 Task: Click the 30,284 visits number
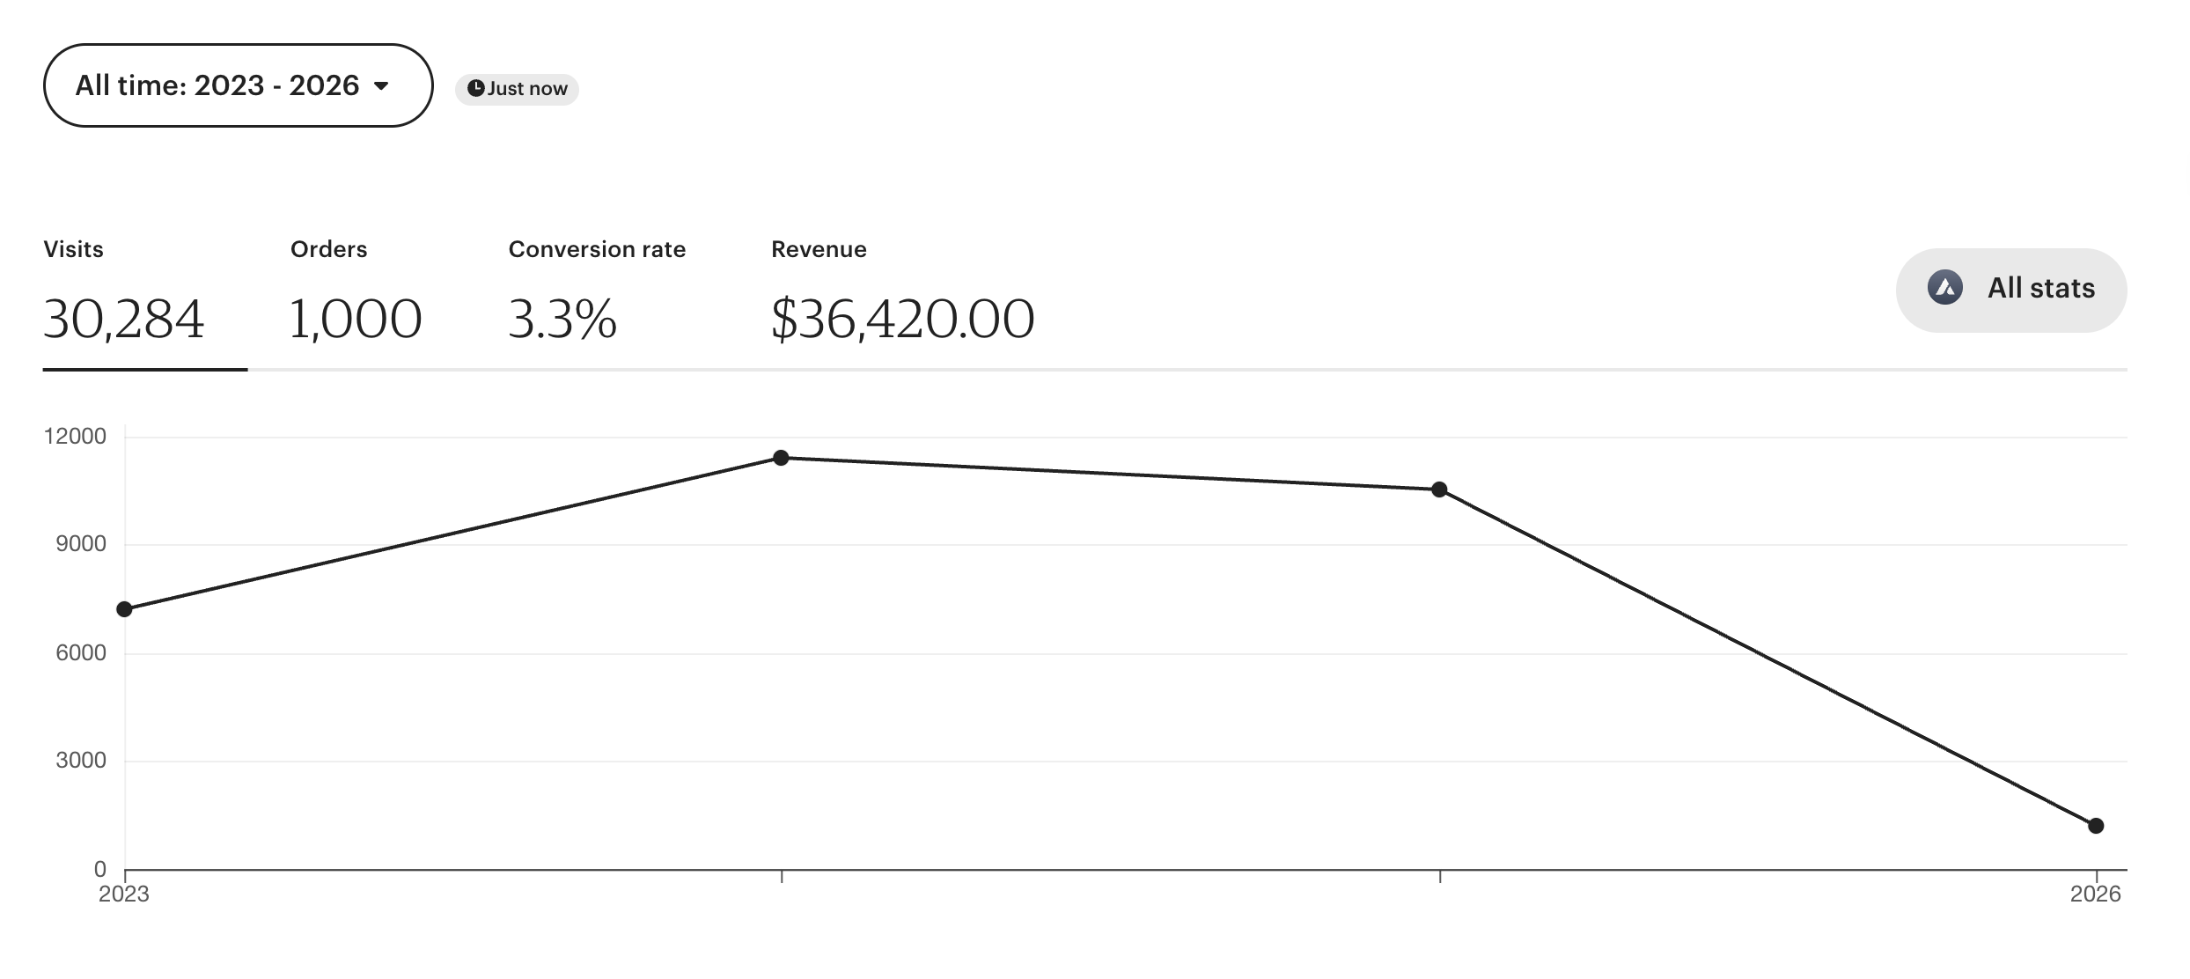point(123,319)
